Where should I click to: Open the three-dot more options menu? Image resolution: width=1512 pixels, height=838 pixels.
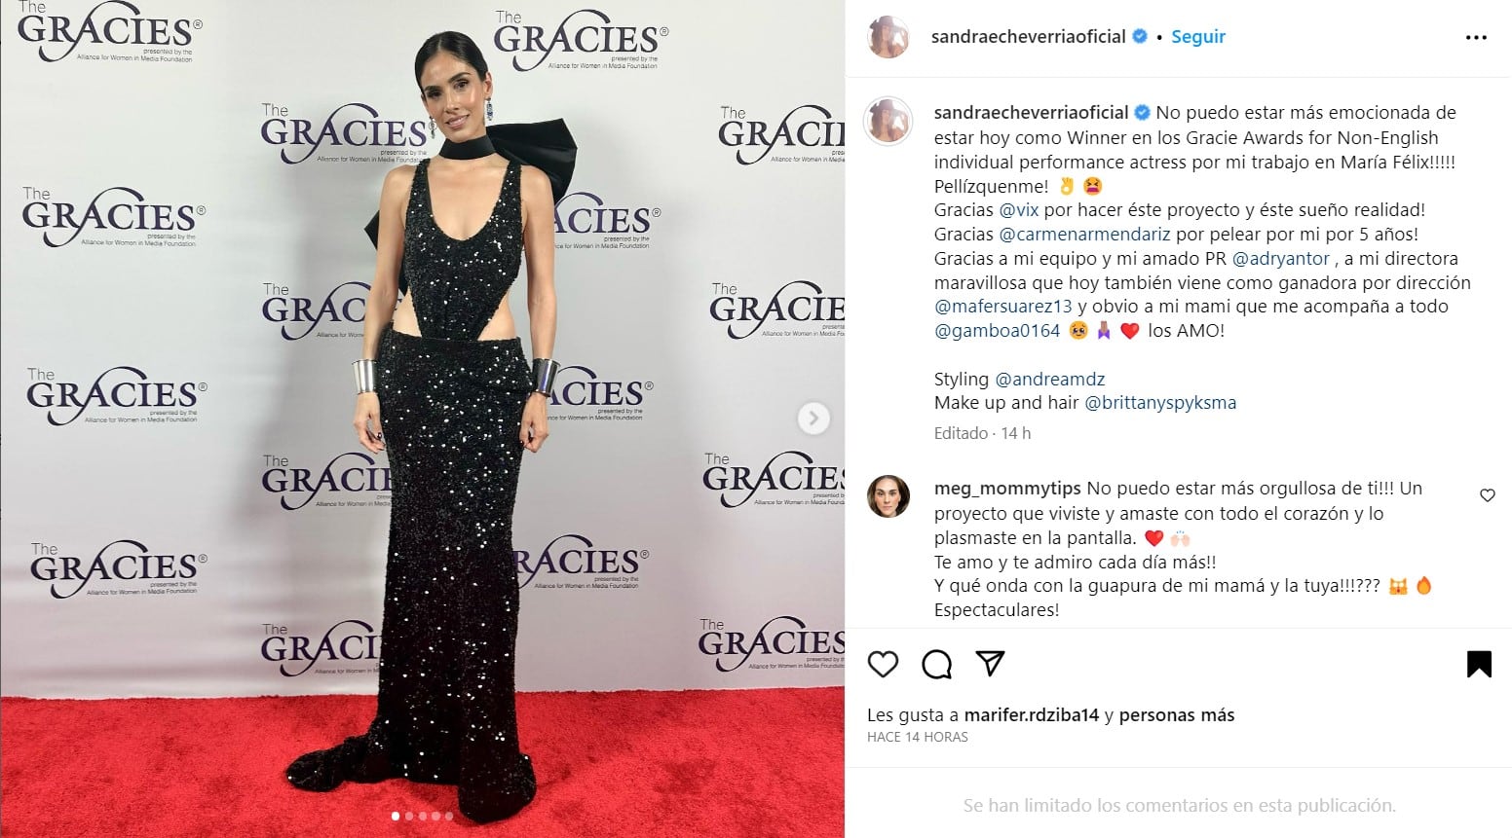coord(1476,38)
